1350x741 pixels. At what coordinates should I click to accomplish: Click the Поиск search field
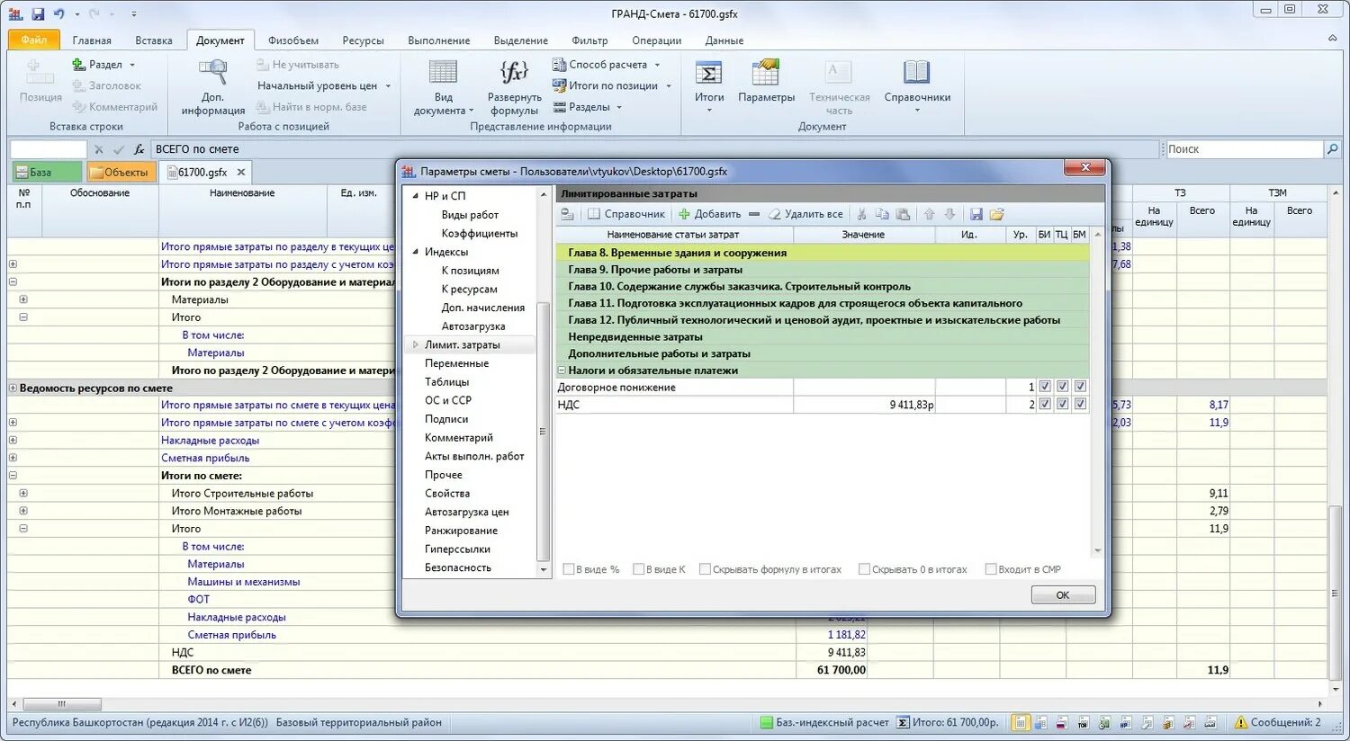pos(1244,149)
